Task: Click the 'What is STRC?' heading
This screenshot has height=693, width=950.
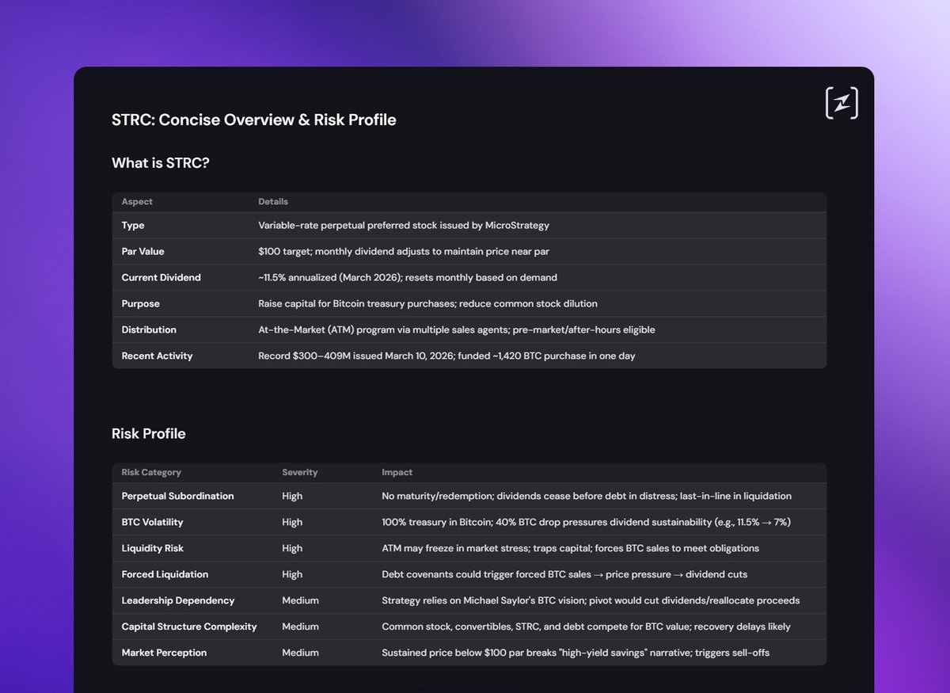Action: coord(161,163)
